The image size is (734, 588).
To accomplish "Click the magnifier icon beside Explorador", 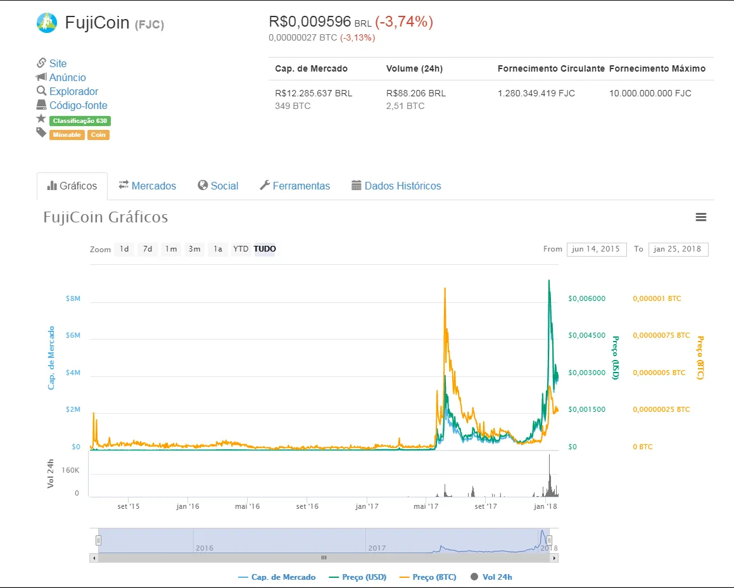I will tap(41, 91).
